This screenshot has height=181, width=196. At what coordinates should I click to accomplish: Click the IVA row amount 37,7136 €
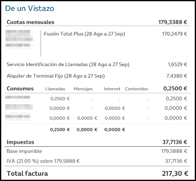point(176,161)
